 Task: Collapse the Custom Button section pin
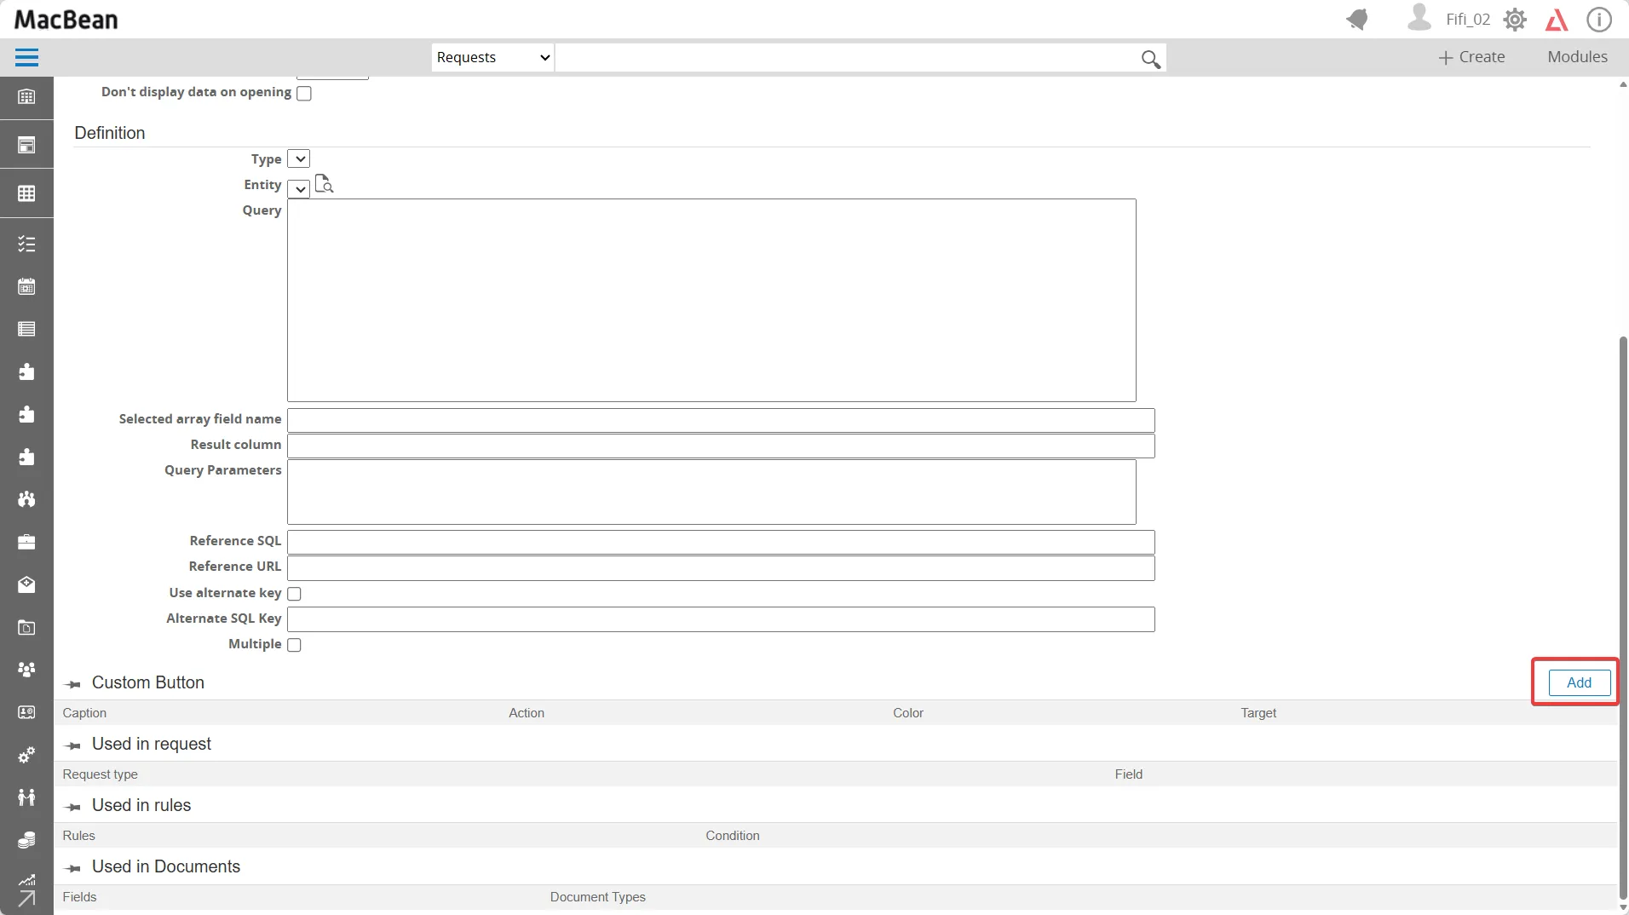point(73,684)
